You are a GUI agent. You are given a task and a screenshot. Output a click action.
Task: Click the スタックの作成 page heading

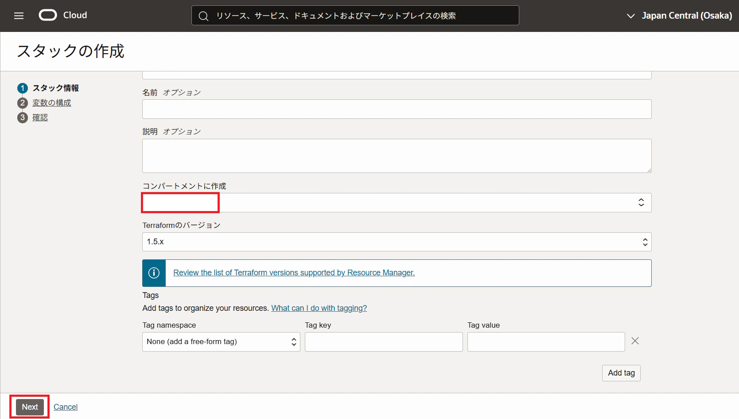[70, 51]
